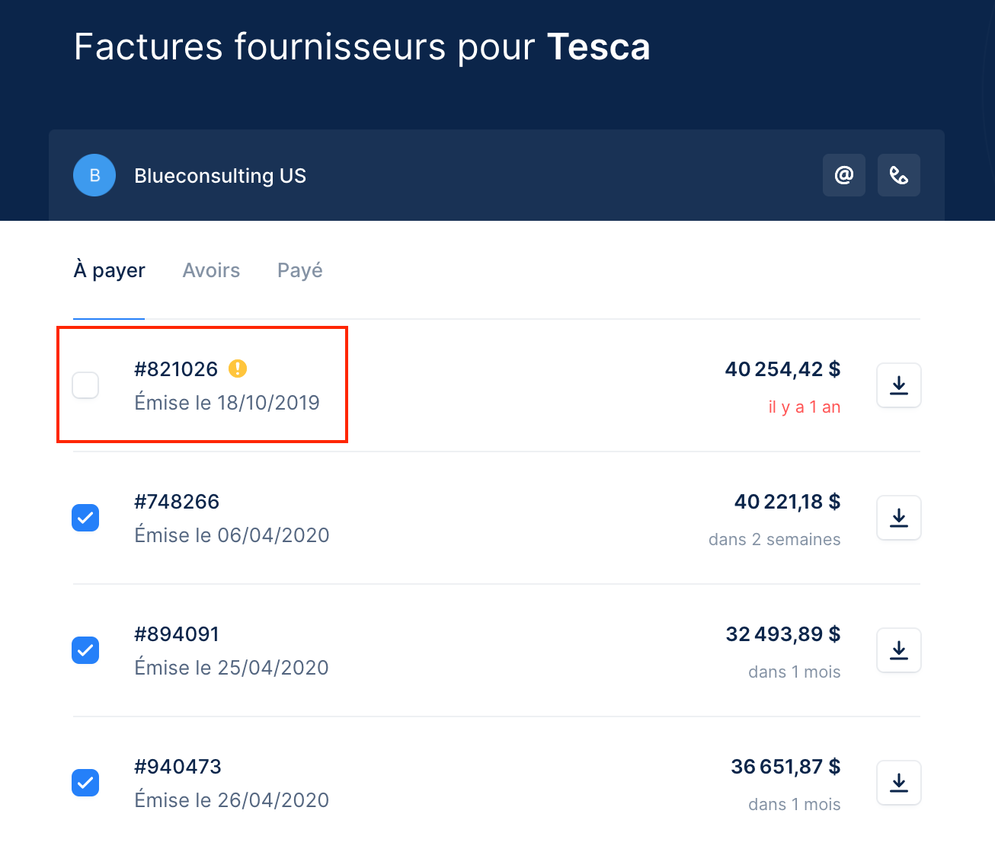The image size is (995, 868).
Task: Download invoice #940473
Action: 899,783
